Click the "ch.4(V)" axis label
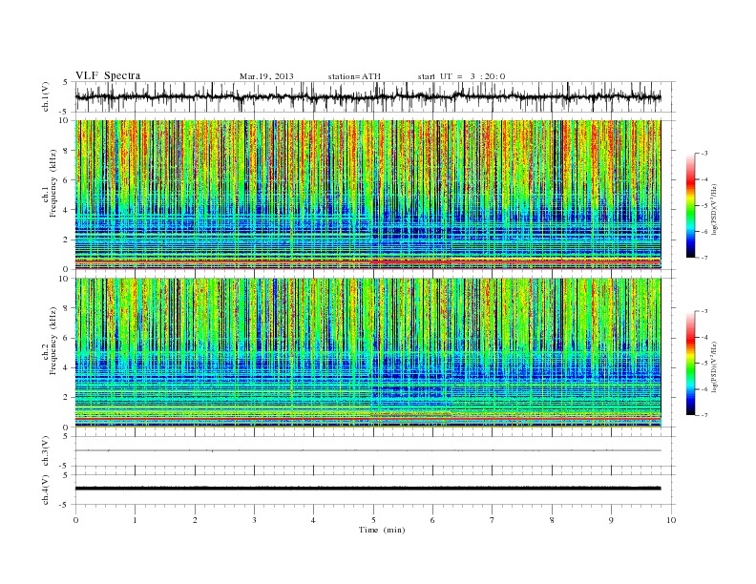Screen dimensions: 756x584 [46, 490]
